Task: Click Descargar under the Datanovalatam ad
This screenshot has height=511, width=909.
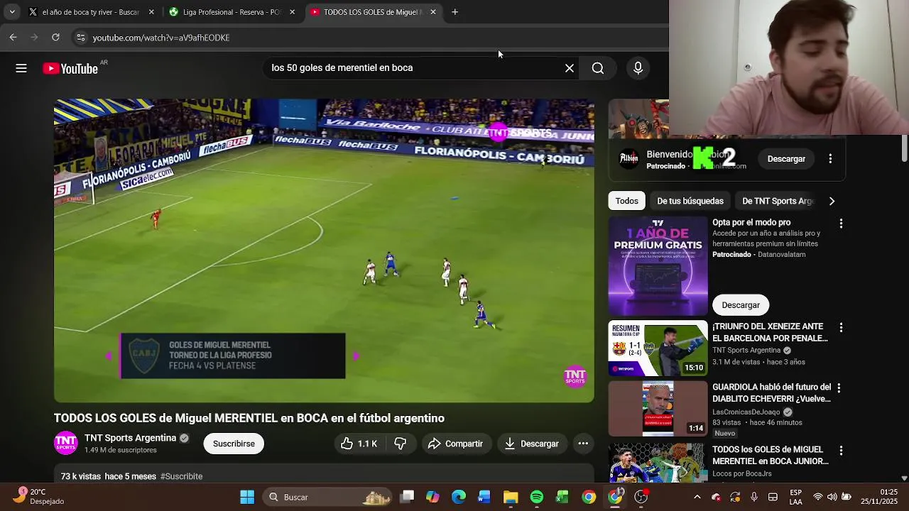Action: (741, 305)
